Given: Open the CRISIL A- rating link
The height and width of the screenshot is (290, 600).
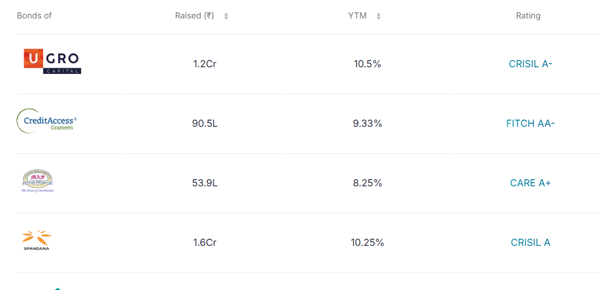Looking at the screenshot, I should click(x=531, y=64).
